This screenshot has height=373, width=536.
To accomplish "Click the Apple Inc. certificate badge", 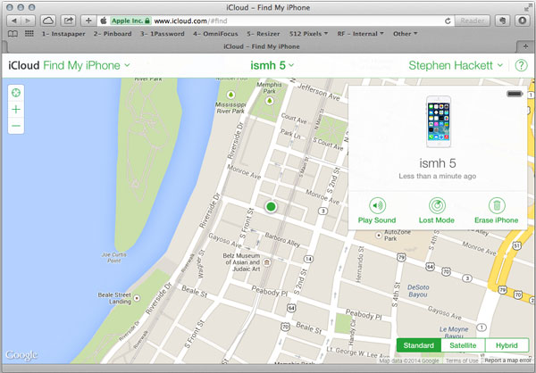I will click(130, 21).
